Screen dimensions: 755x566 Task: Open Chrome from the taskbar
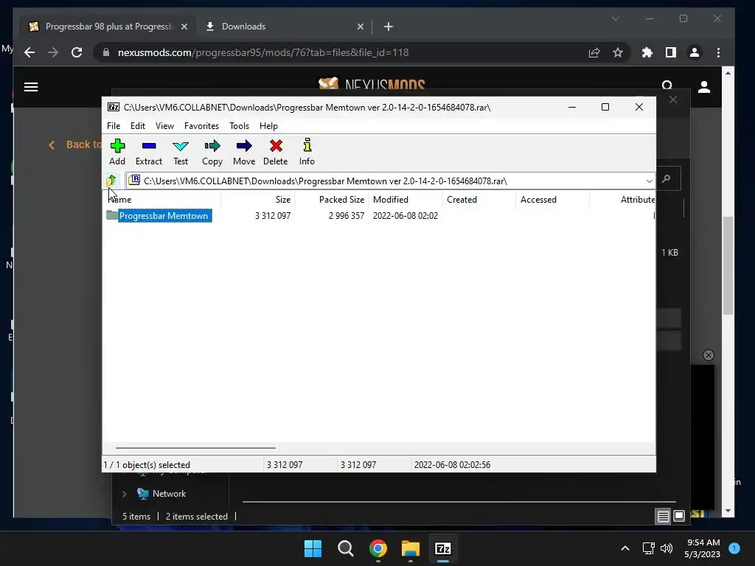[378, 548]
